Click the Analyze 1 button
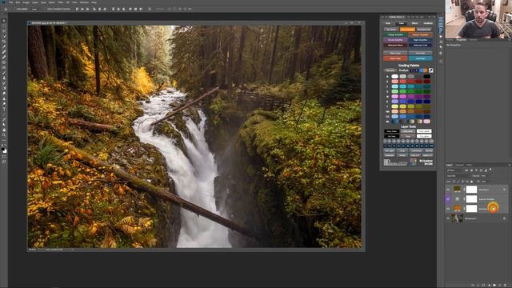 click(x=411, y=70)
